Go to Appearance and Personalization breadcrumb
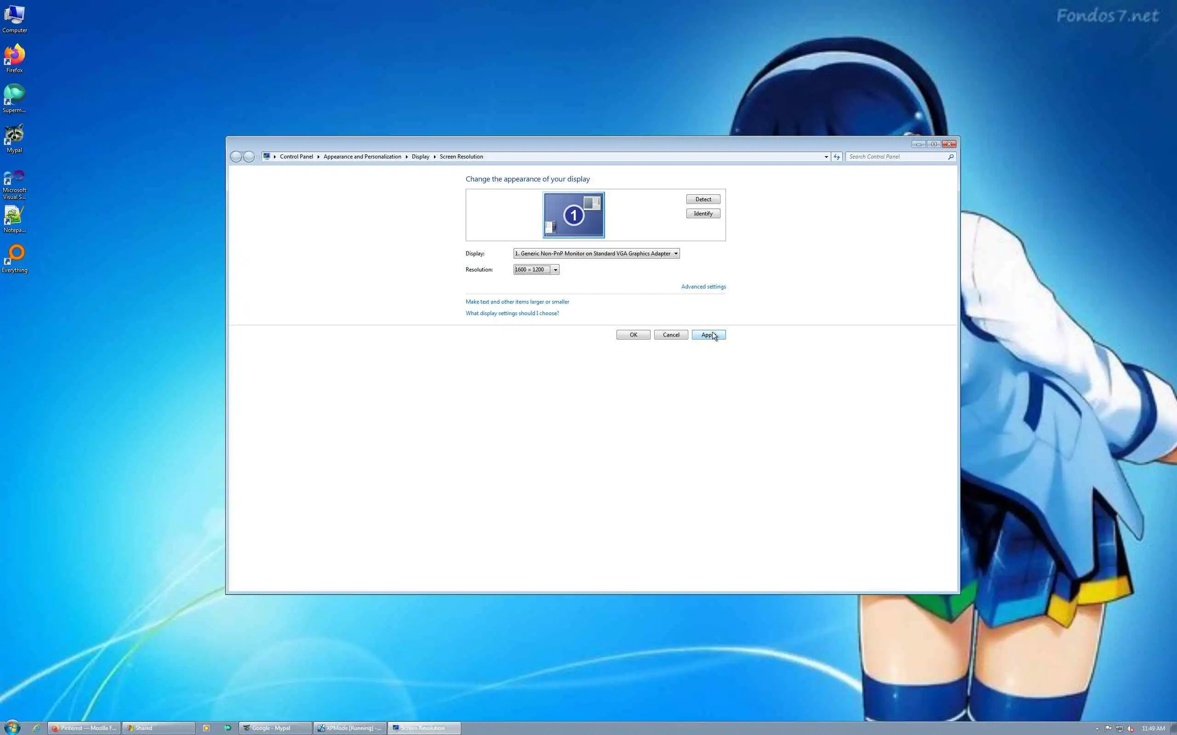 click(x=362, y=157)
